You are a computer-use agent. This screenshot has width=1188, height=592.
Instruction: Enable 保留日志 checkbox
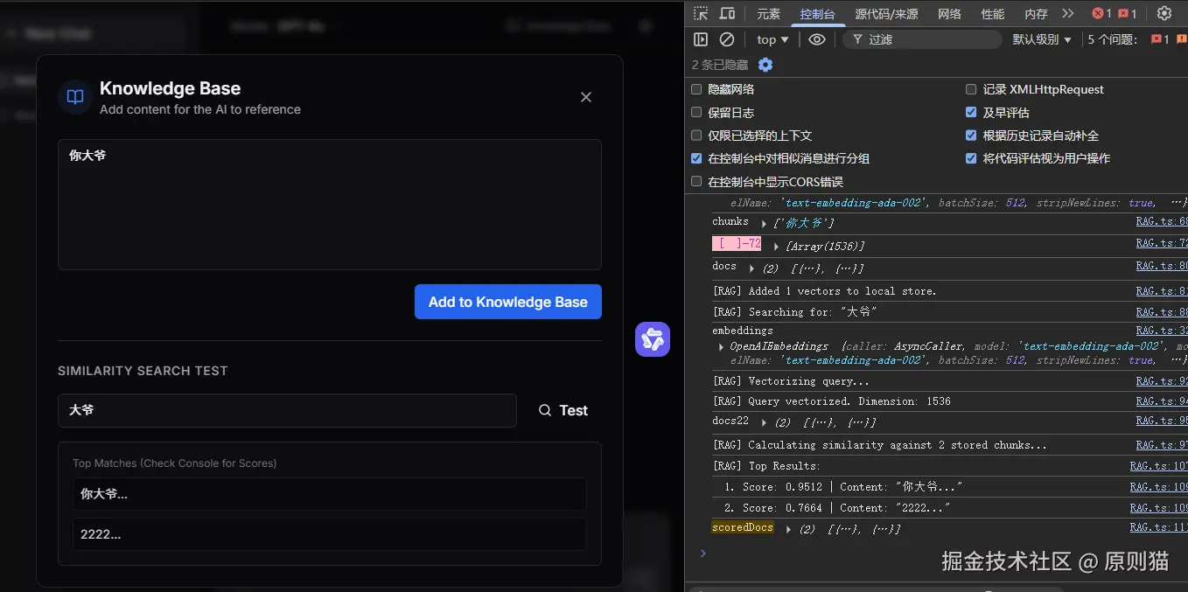pos(696,112)
